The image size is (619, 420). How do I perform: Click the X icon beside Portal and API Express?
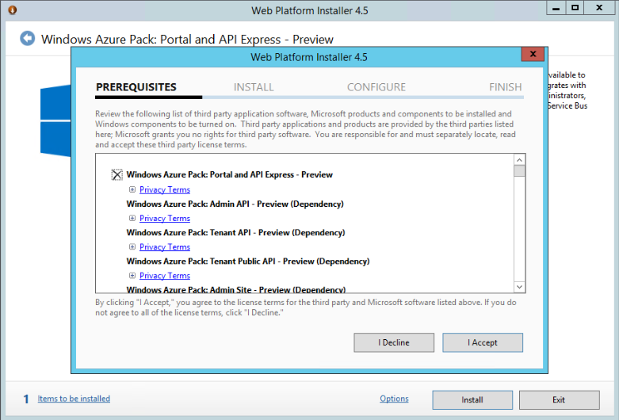(x=117, y=175)
